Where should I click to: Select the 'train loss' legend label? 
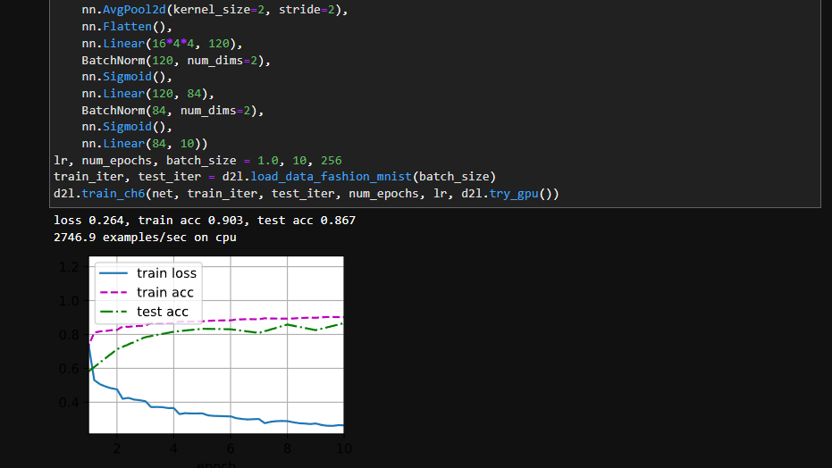pyautogui.click(x=166, y=273)
